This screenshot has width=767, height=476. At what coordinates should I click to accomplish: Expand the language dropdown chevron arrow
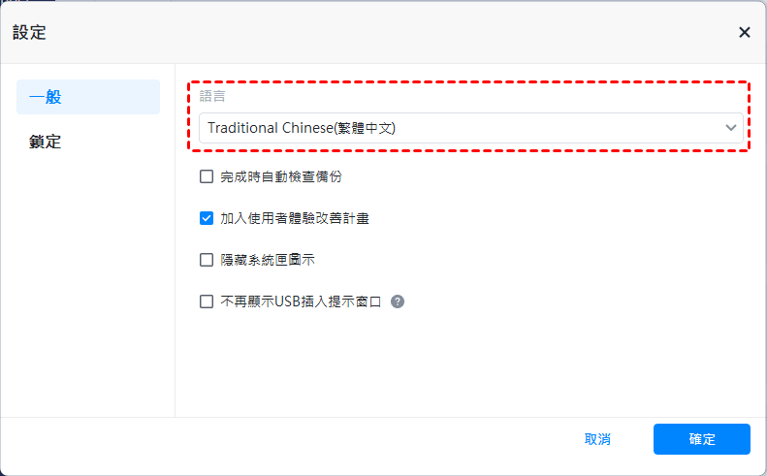[x=730, y=128]
